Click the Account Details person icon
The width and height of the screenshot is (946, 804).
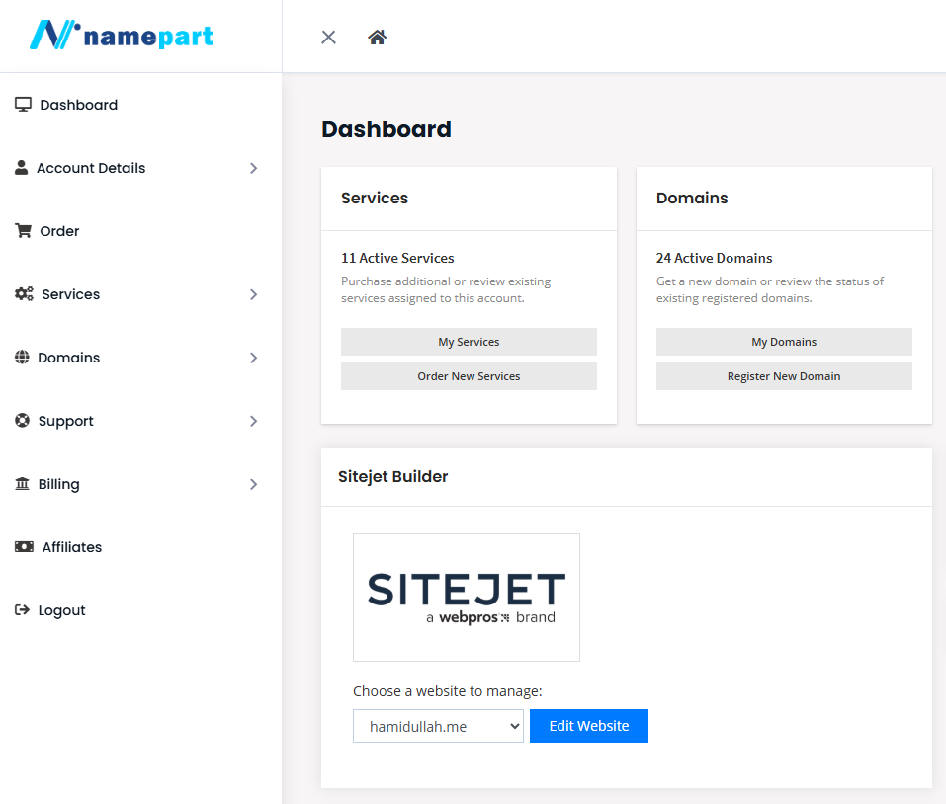coord(21,168)
